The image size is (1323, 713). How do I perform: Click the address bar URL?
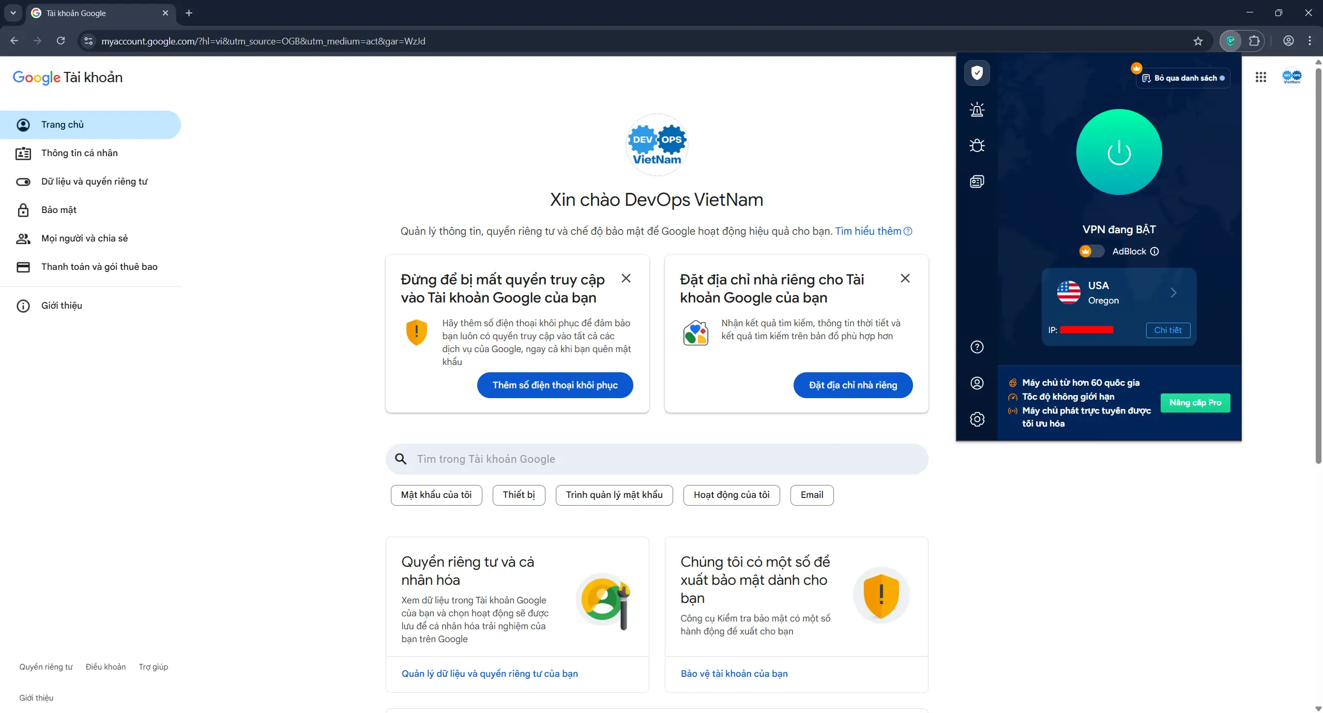[263, 41]
